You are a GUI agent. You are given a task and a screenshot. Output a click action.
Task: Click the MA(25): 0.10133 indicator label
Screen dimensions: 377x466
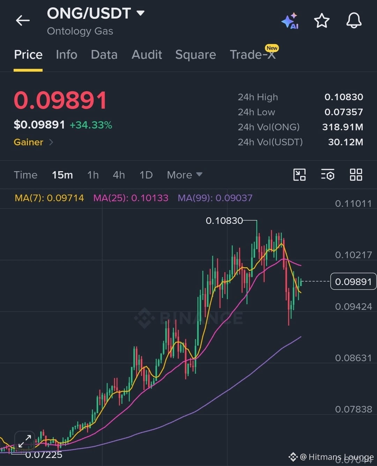click(x=131, y=198)
